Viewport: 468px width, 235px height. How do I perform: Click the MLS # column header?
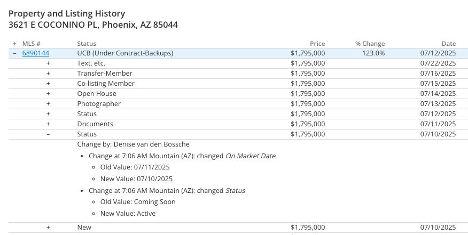point(32,44)
